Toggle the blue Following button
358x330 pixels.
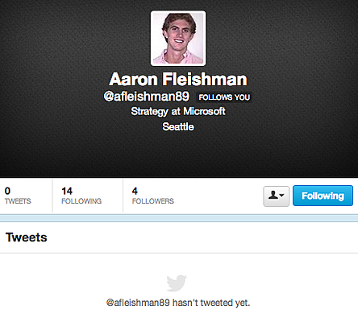323,196
